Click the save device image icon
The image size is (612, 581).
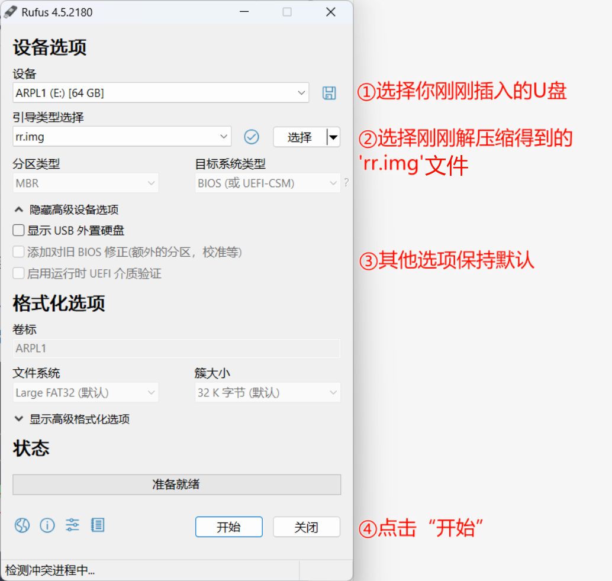(x=329, y=93)
